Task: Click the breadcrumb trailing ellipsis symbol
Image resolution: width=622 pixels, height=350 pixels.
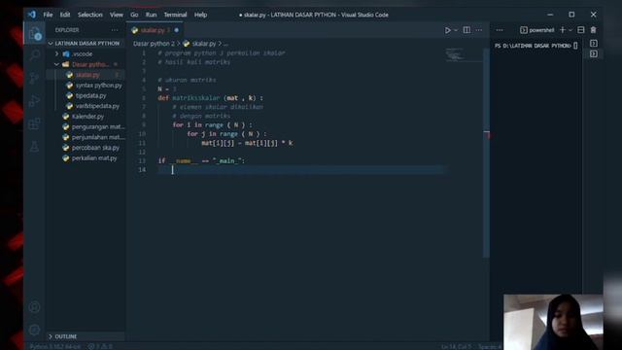Action: point(225,44)
